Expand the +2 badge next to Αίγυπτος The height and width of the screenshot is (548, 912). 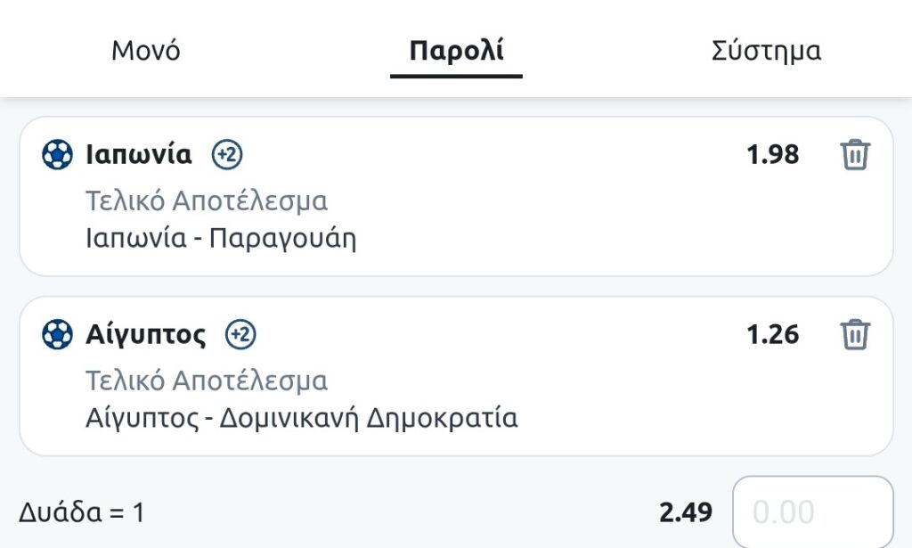pos(240,335)
